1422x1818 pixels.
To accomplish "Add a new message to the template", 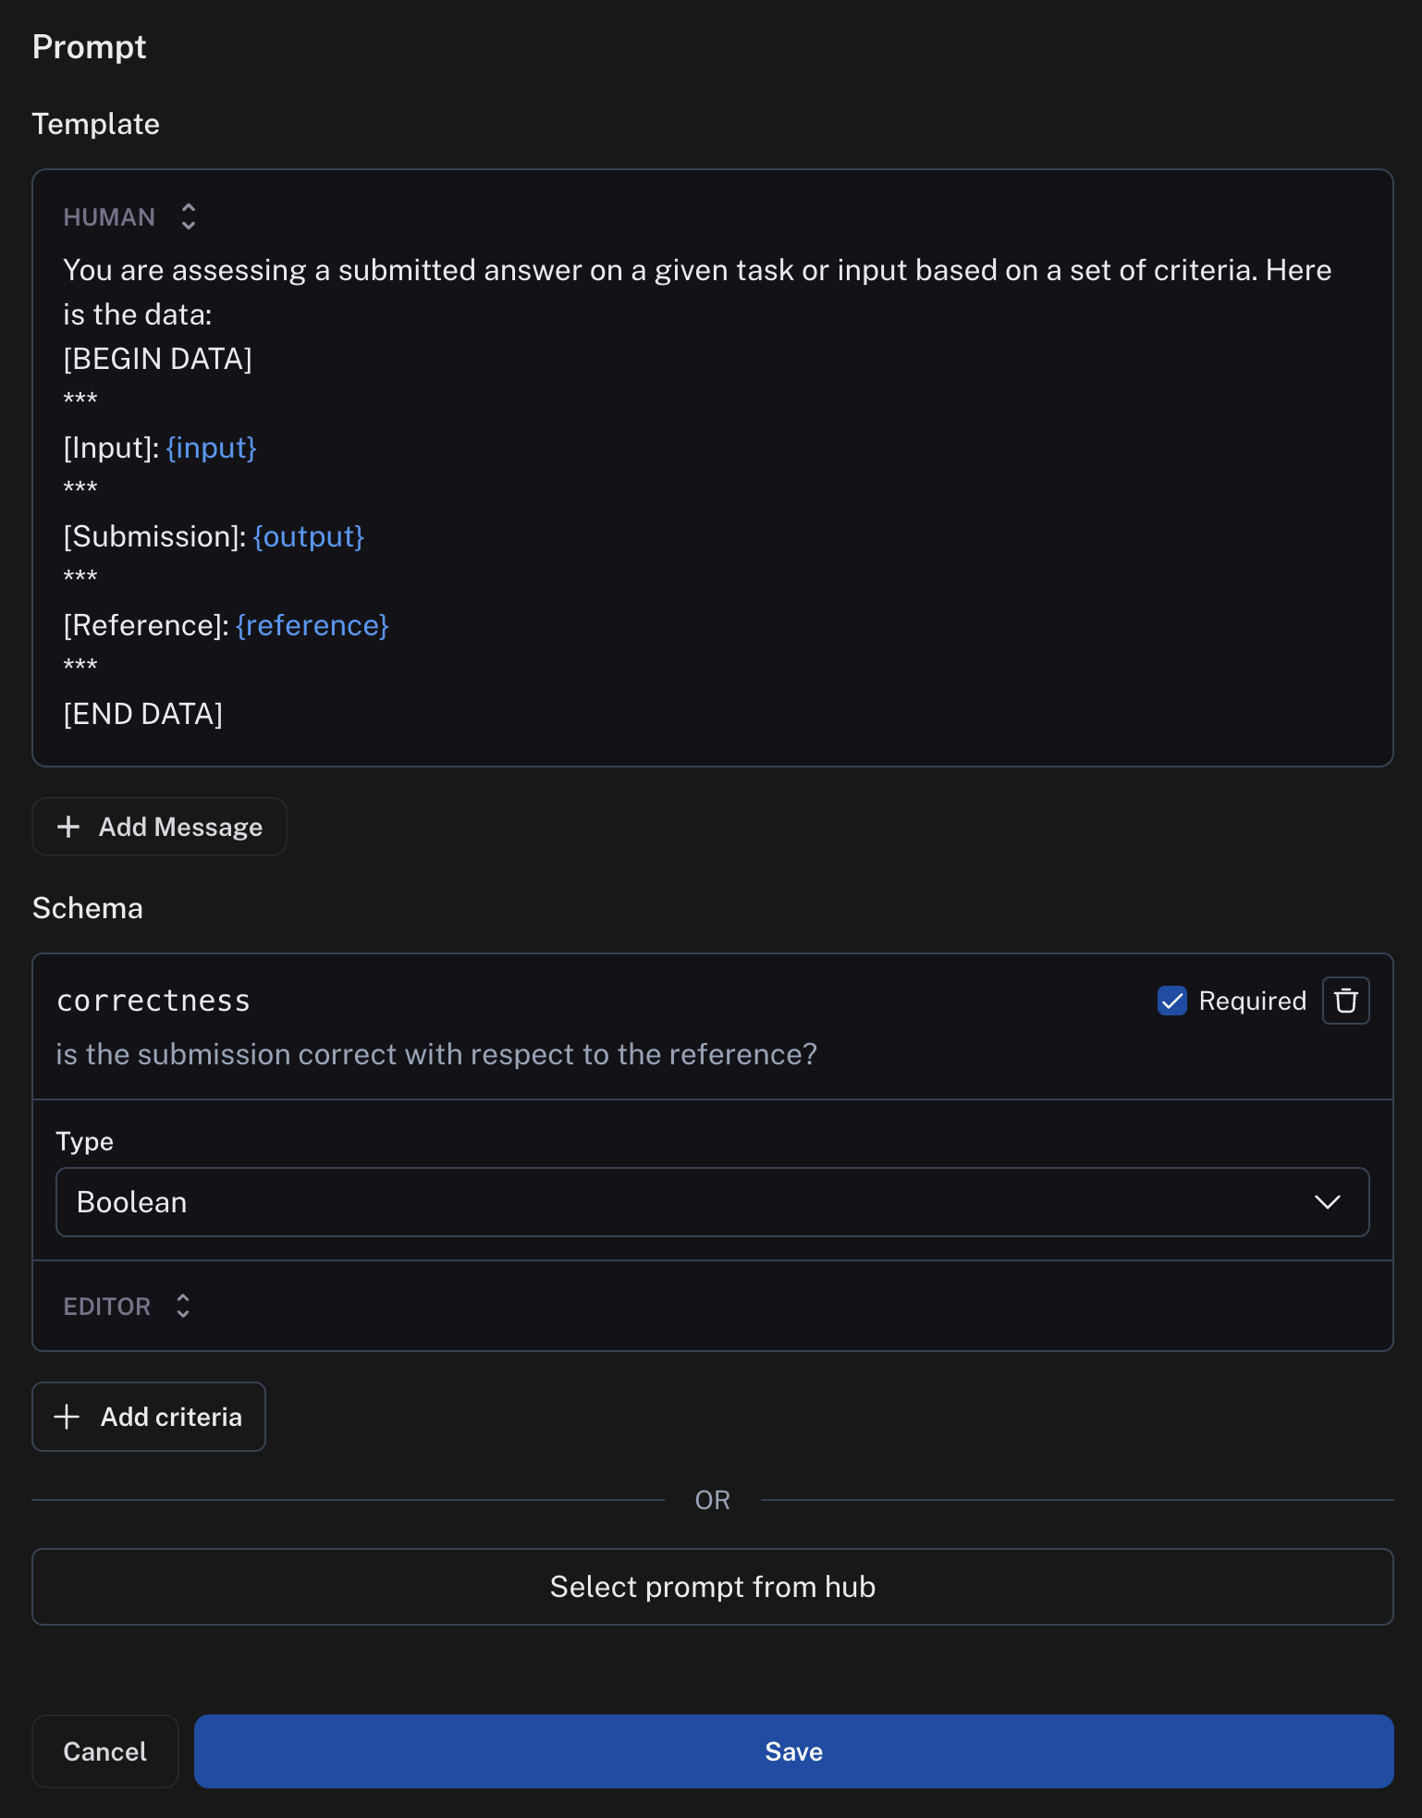I will (159, 827).
